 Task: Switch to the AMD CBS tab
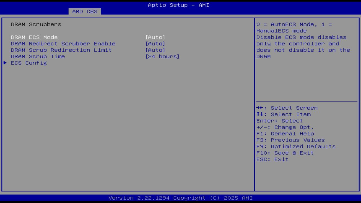pyautogui.click(x=84, y=11)
